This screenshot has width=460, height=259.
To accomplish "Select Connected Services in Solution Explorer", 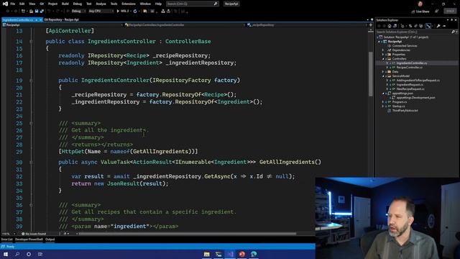I will tap(405, 46).
